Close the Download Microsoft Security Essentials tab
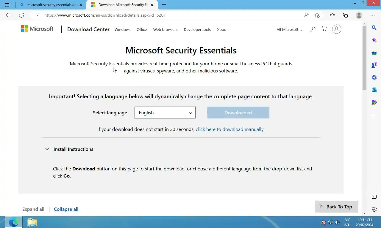 click(152, 5)
